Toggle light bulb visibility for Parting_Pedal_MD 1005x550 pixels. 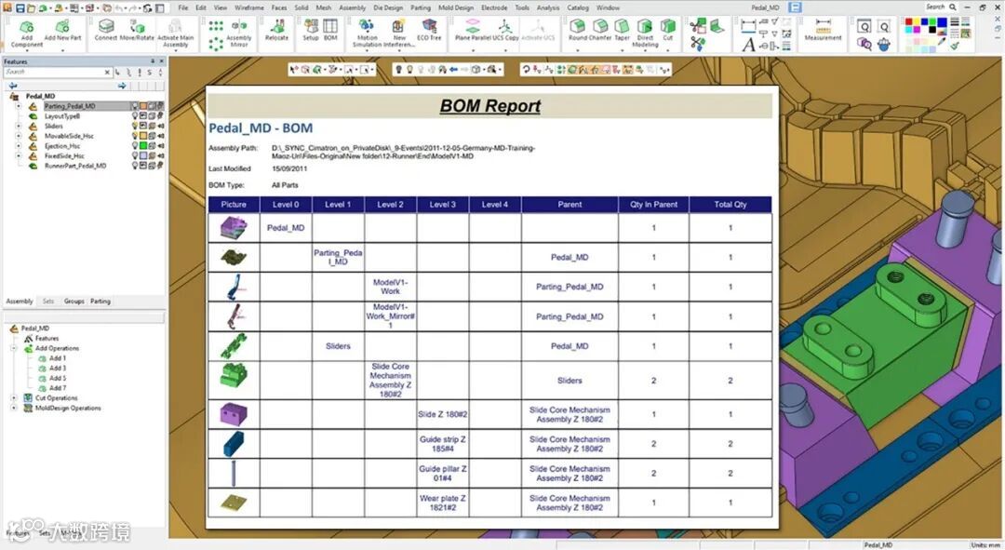pos(135,106)
